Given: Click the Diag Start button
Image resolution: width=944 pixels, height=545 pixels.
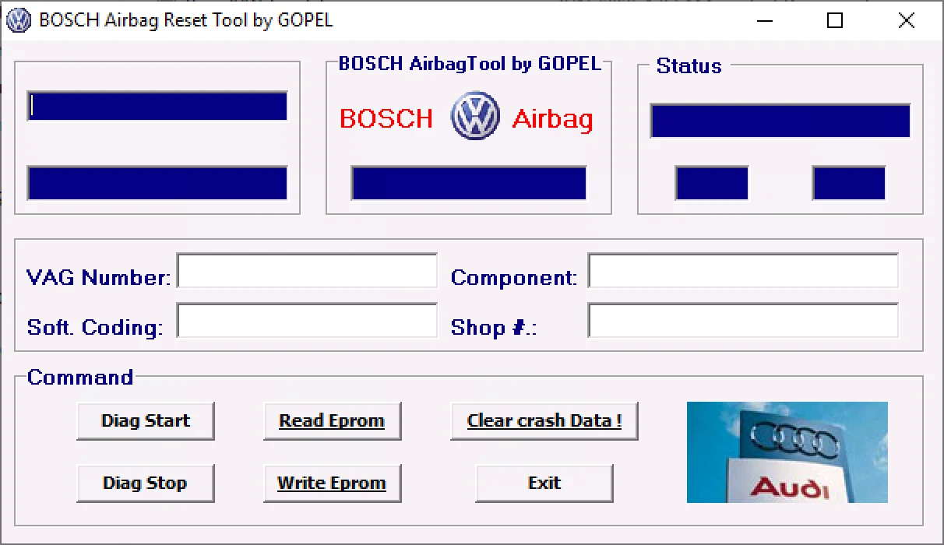Looking at the screenshot, I should click(146, 420).
